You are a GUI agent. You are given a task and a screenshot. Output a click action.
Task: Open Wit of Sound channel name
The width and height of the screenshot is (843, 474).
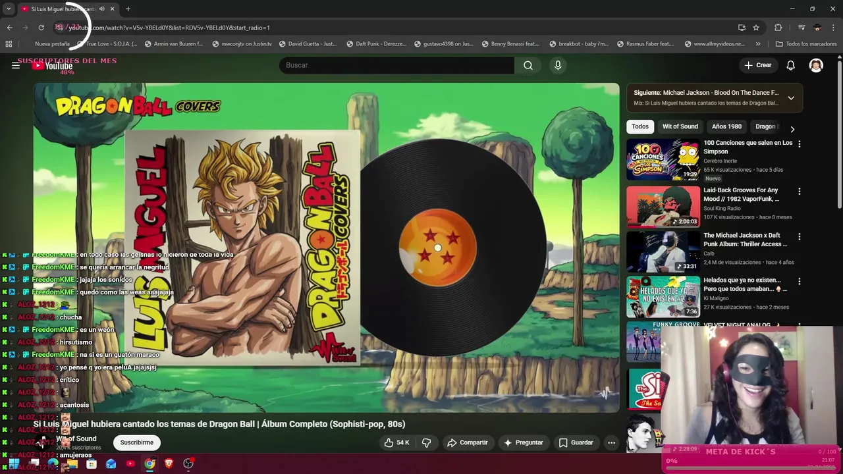[76, 438]
